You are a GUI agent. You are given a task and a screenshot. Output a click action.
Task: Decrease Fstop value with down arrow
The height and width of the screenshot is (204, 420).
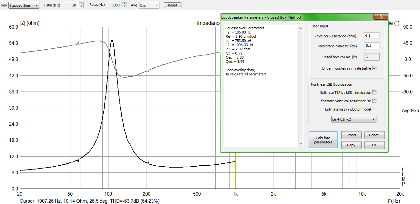click(125, 7)
